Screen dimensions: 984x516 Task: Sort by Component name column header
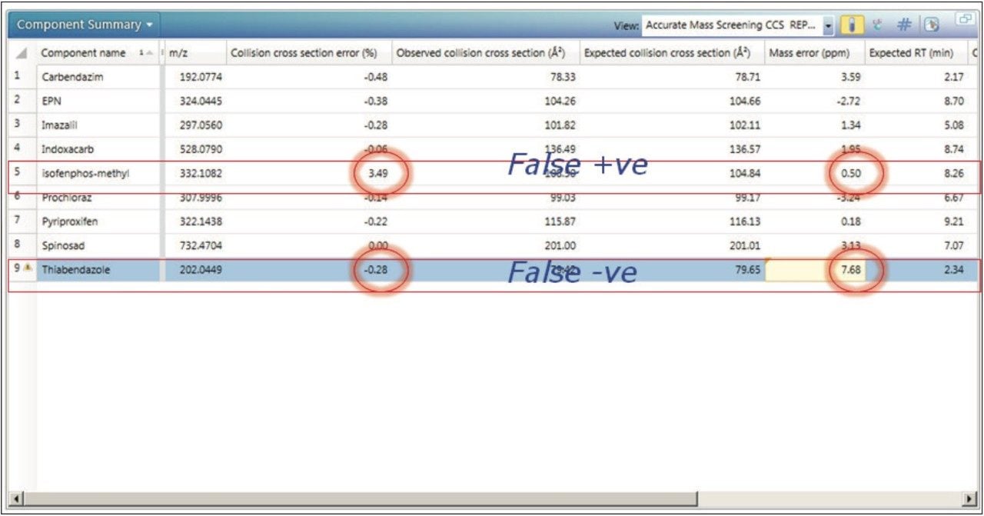click(x=83, y=53)
